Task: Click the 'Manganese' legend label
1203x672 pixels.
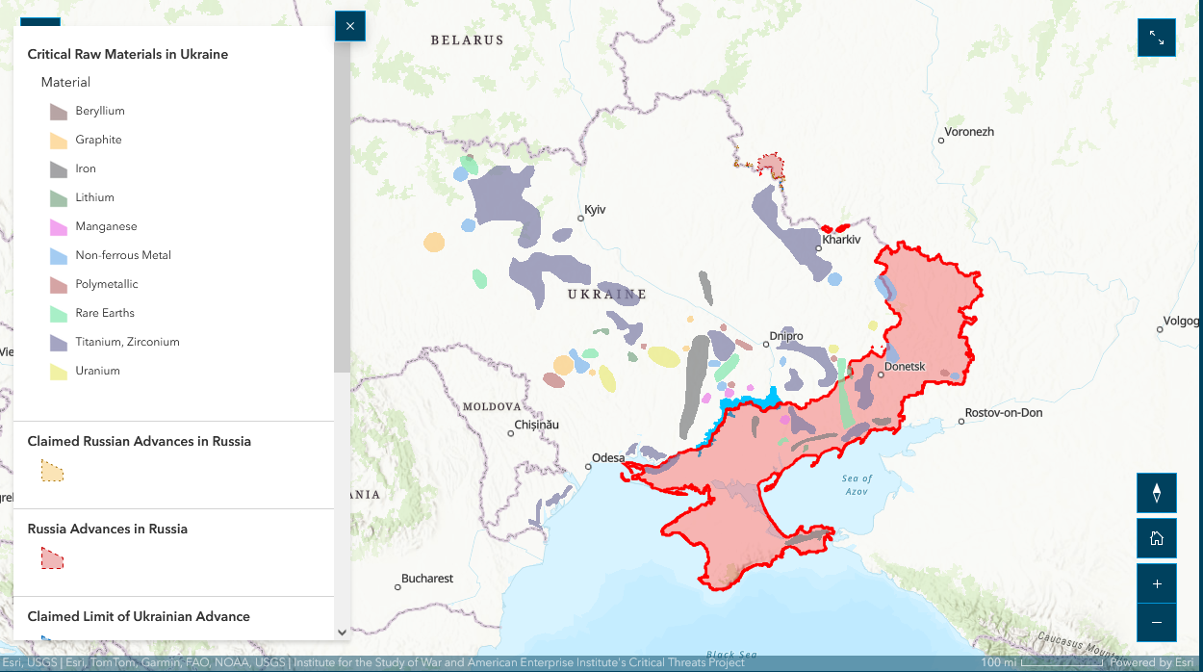Action: click(106, 226)
